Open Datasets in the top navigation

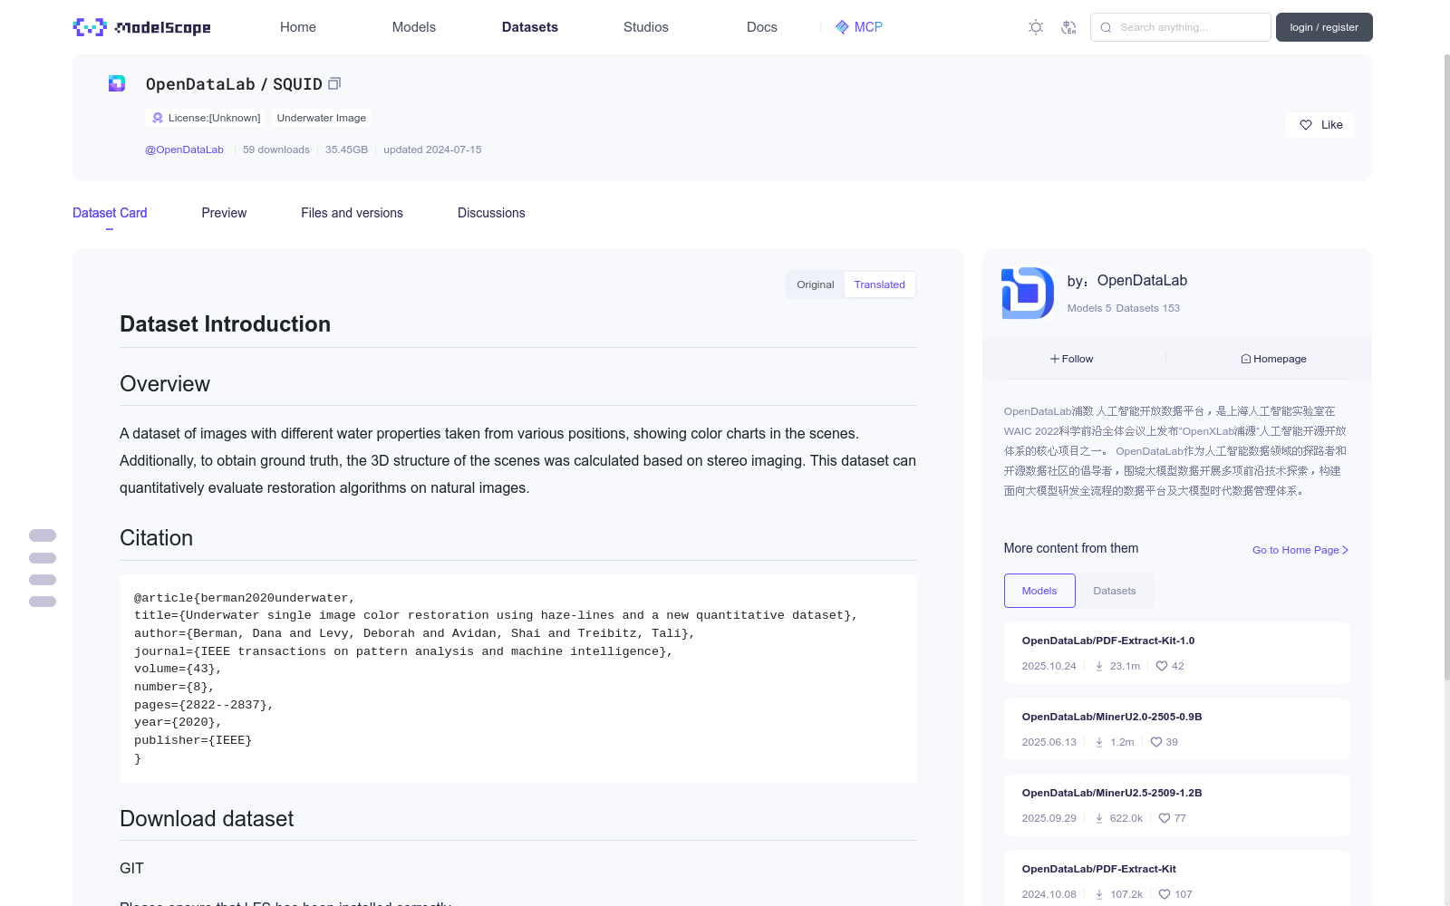point(530,27)
